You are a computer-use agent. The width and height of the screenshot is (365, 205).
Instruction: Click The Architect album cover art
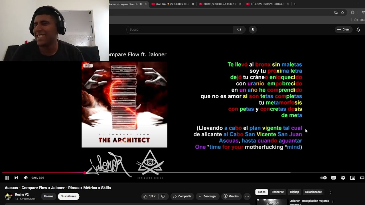[x=124, y=105]
